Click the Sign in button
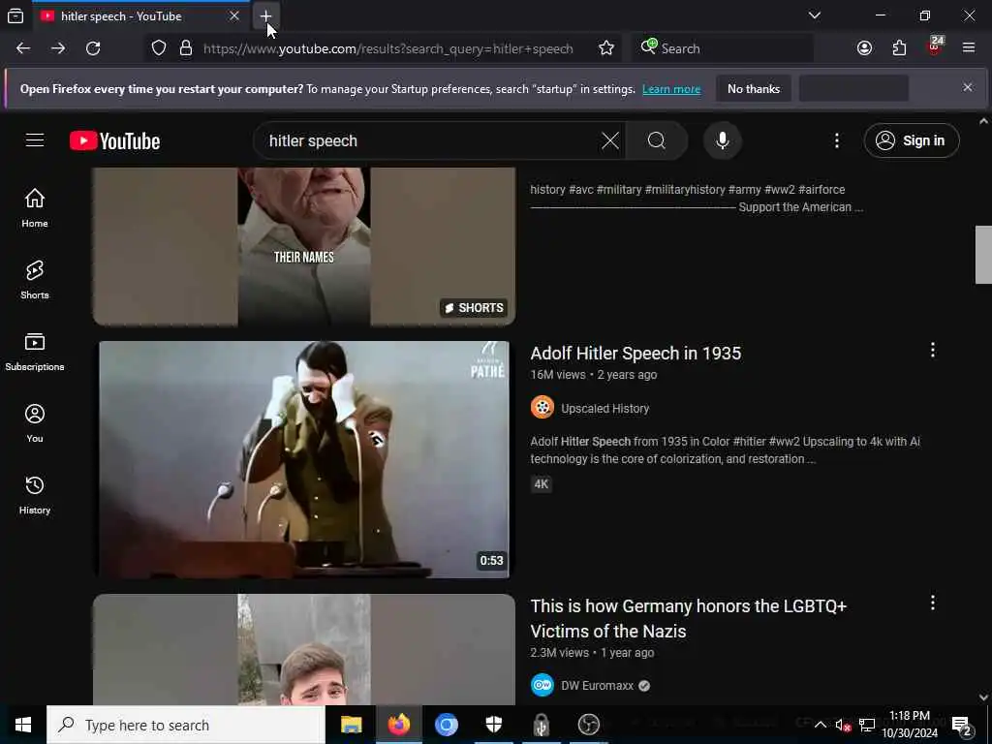Image resolution: width=992 pixels, height=744 pixels. [911, 140]
